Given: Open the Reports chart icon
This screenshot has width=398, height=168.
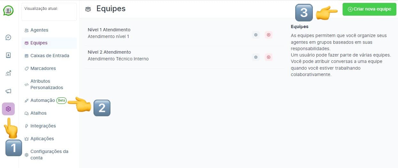Looking at the screenshot, I should pos(8,73).
